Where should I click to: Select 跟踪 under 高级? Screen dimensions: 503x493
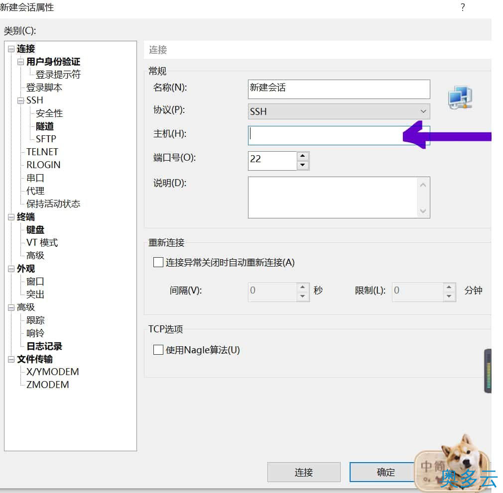click(35, 320)
